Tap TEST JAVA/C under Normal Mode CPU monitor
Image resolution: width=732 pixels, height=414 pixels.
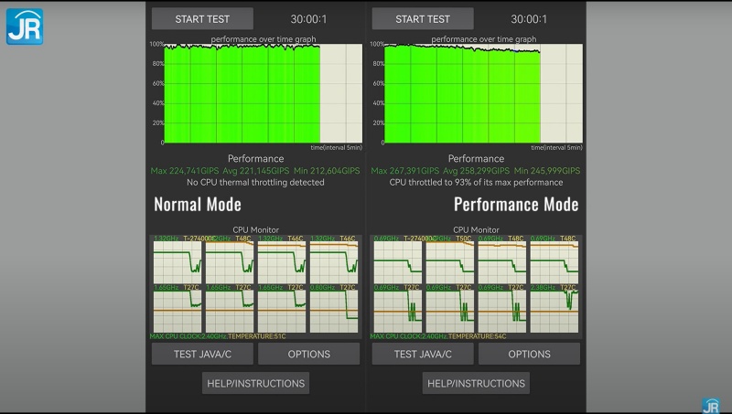202,354
